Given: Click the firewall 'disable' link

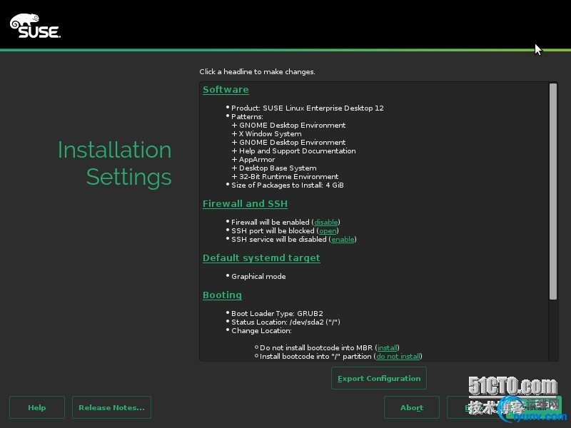Looking at the screenshot, I should pos(326,222).
